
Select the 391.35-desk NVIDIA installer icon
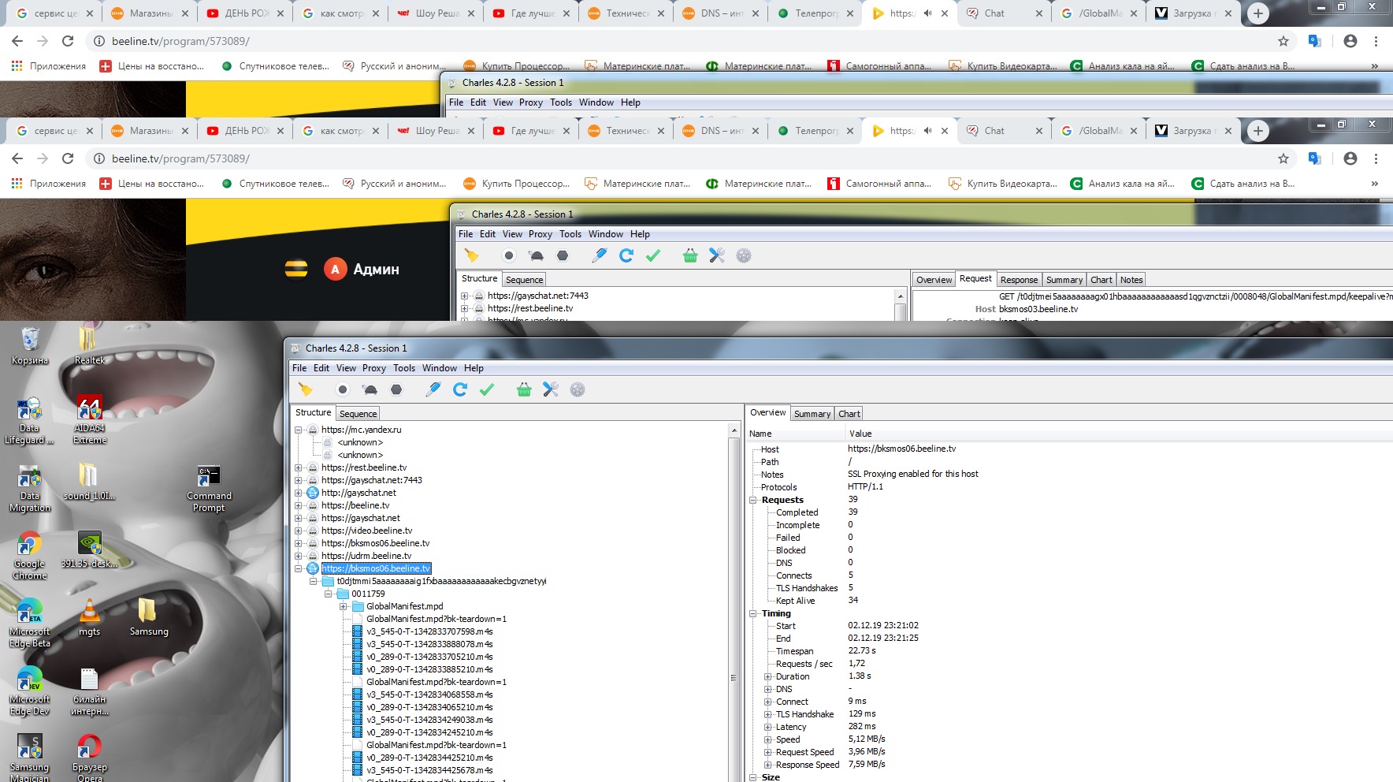89,550
